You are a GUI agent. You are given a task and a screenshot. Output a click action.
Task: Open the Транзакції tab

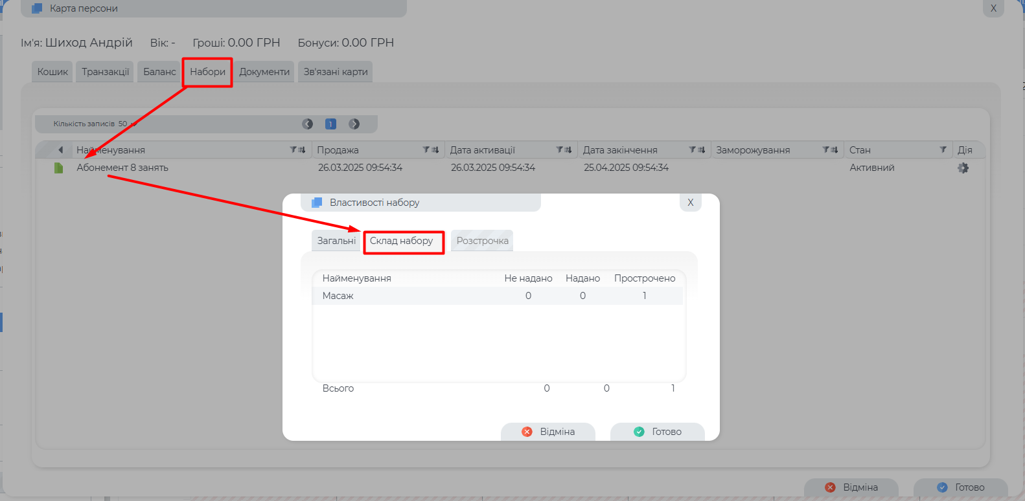tap(105, 72)
